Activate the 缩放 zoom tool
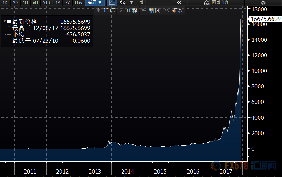This screenshot has width=282, height=177. pyautogui.click(x=174, y=10)
